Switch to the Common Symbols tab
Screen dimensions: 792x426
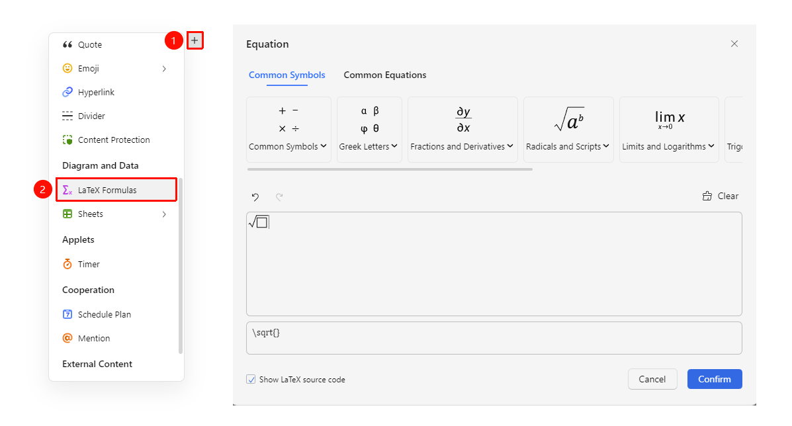tap(287, 75)
